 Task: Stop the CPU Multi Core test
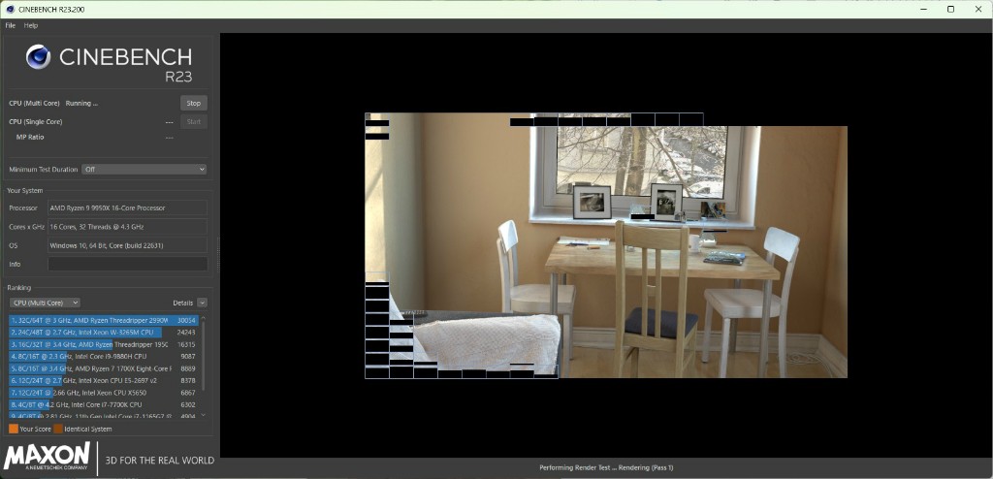tap(193, 103)
